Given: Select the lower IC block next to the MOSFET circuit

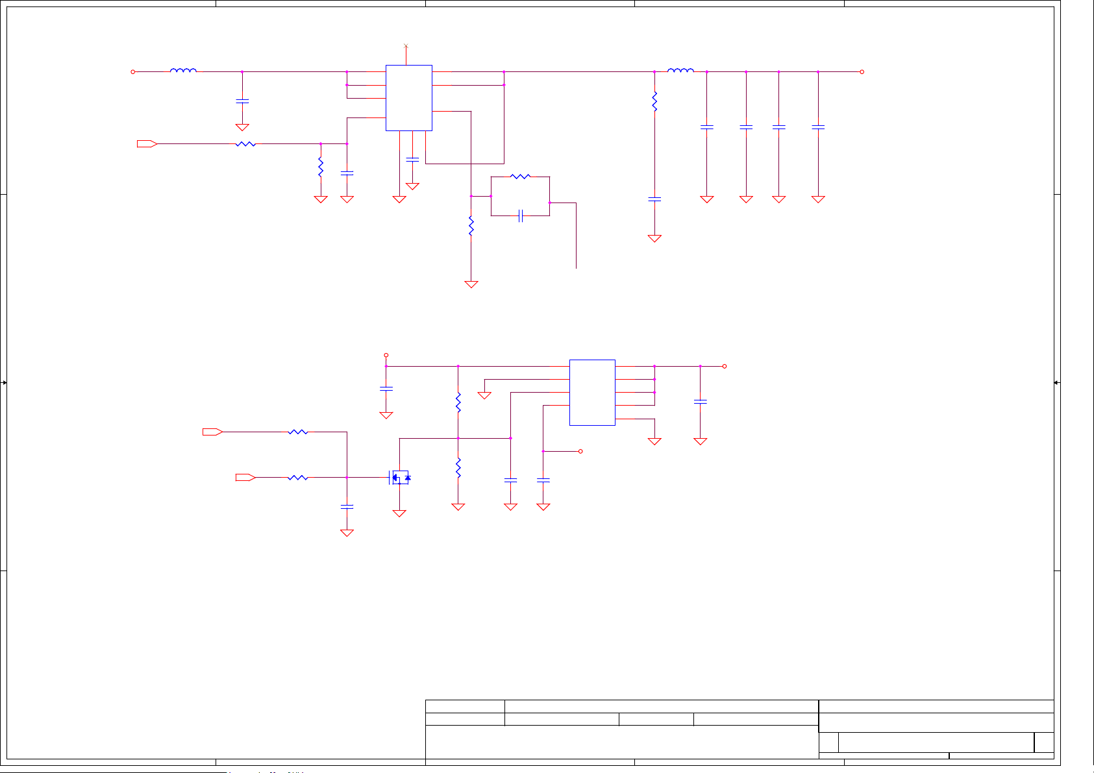Looking at the screenshot, I should (592, 393).
